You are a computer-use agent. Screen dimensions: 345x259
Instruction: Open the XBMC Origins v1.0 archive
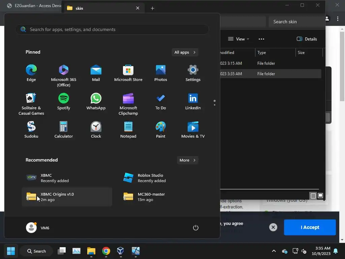click(67, 197)
